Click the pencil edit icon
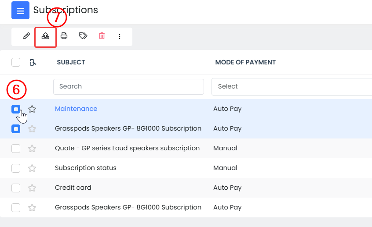 pyautogui.click(x=26, y=36)
